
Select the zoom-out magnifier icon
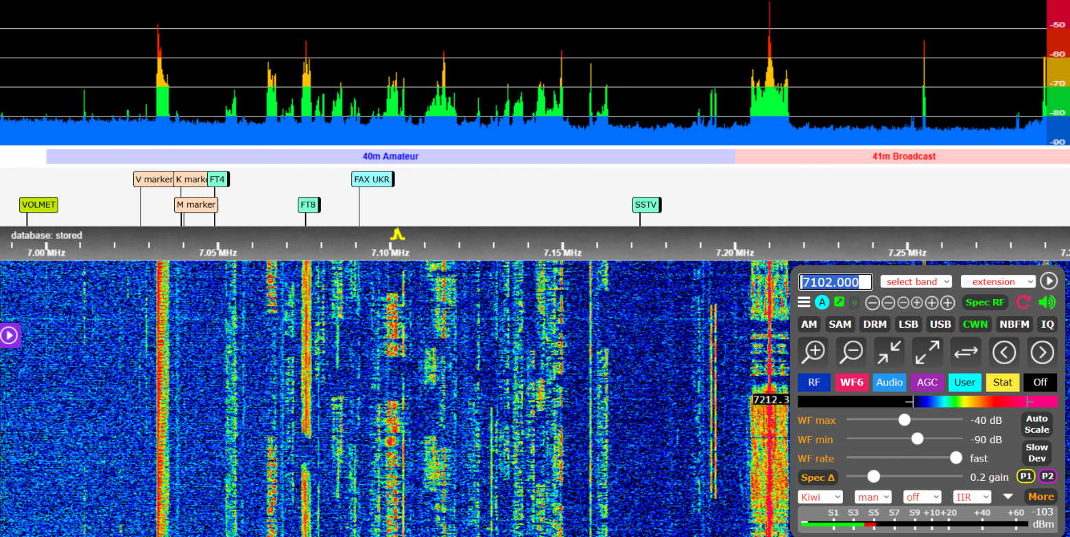pos(851,352)
